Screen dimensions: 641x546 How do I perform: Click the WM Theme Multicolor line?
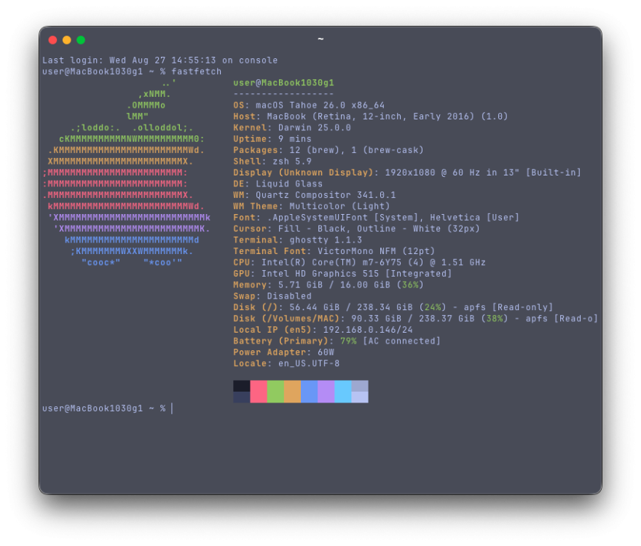[x=312, y=206]
